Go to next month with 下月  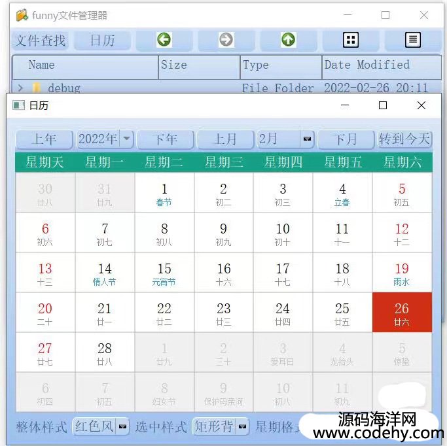345,139
